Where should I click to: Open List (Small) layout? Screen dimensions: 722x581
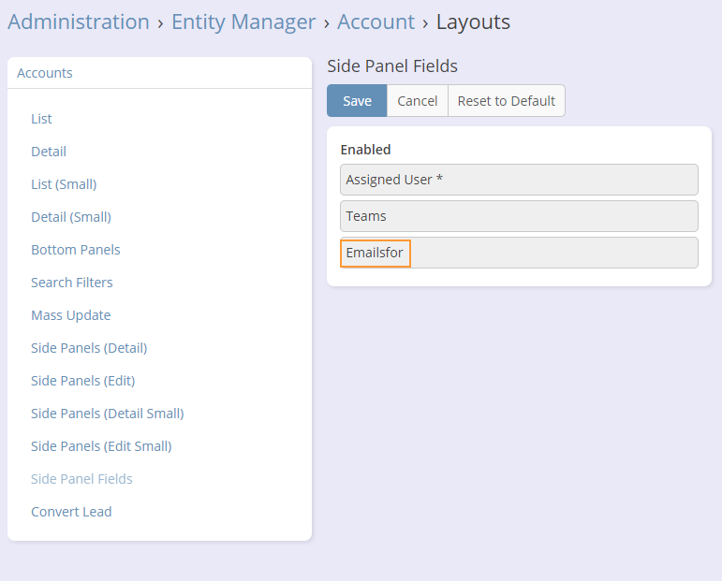tap(64, 184)
